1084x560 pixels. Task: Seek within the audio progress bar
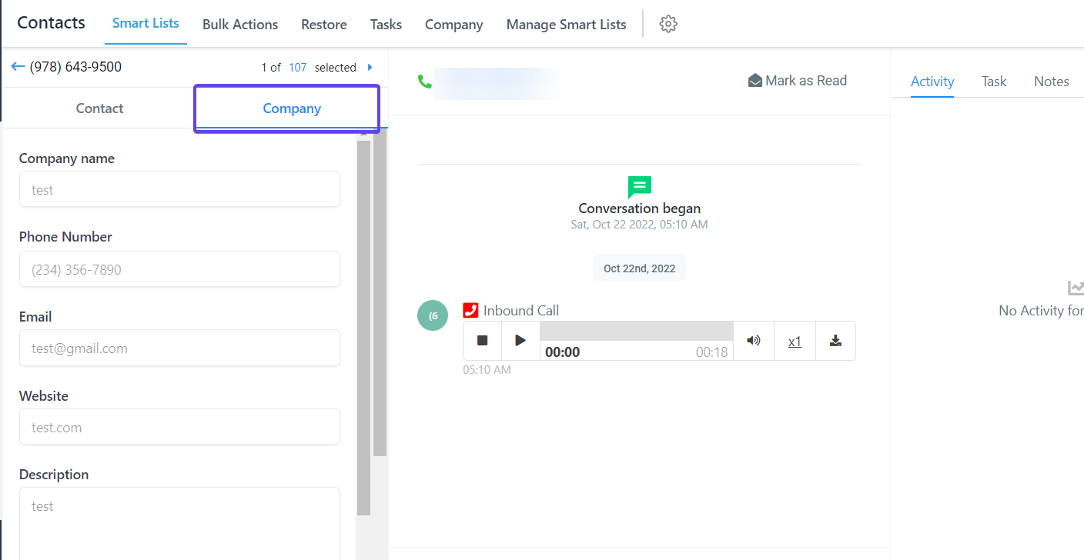(x=637, y=332)
